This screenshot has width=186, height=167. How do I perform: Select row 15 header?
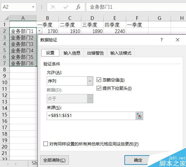[x=4, y=114]
